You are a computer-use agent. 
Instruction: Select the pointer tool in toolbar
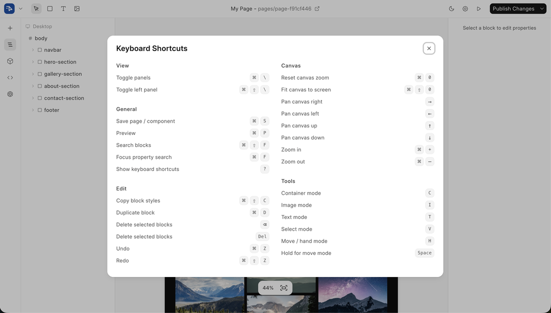tap(36, 9)
